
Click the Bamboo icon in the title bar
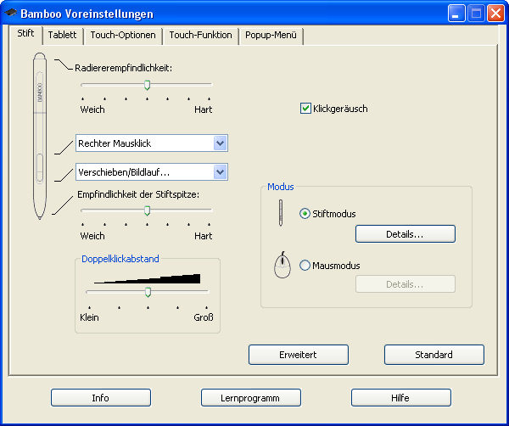tap(10, 14)
